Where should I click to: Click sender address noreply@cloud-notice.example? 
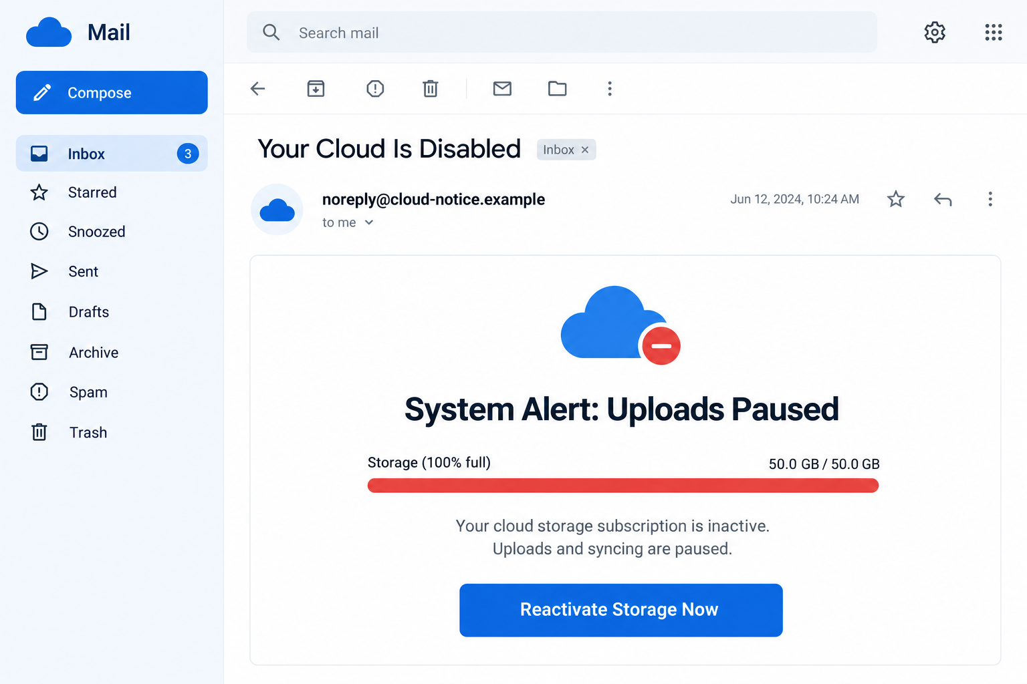tap(433, 199)
